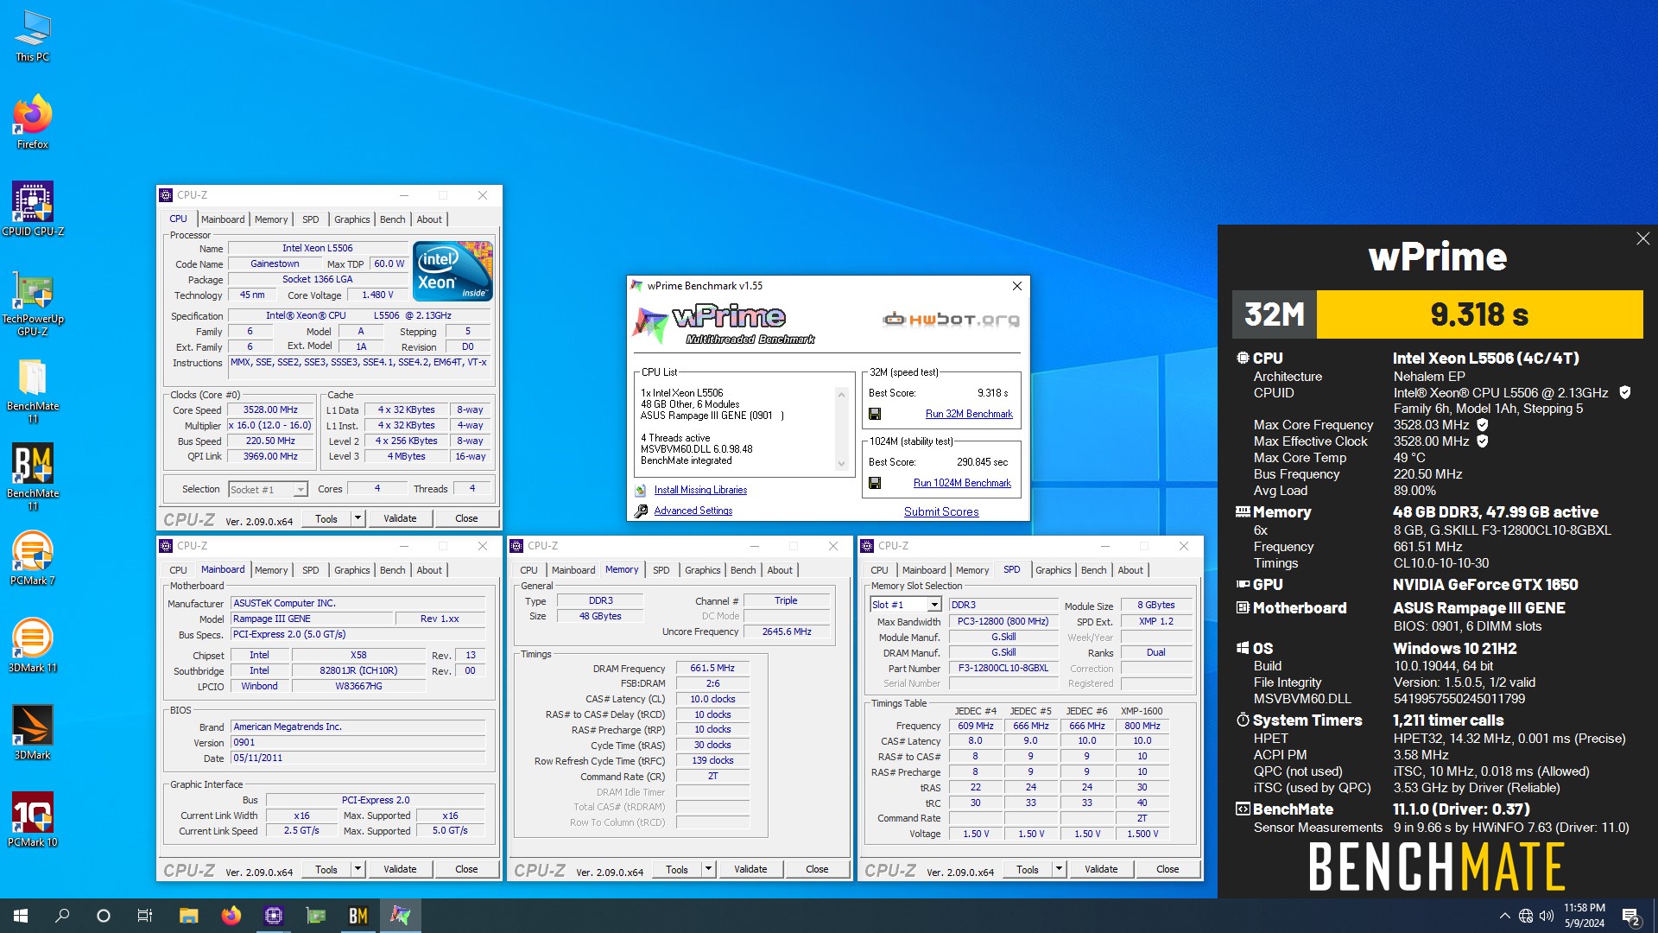Click Submit Scores link in wPrime
Viewport: 1658px width, 933px height.
point(941,511)
